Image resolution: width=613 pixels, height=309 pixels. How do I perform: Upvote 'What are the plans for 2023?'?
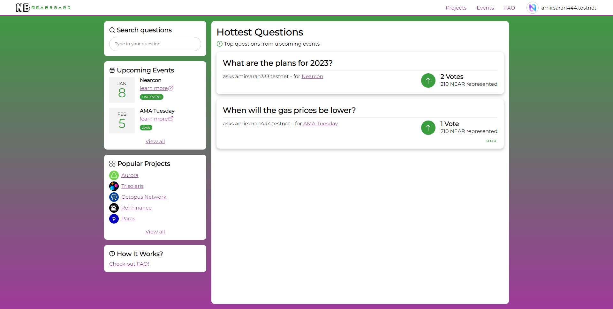(x=428, y=81)
